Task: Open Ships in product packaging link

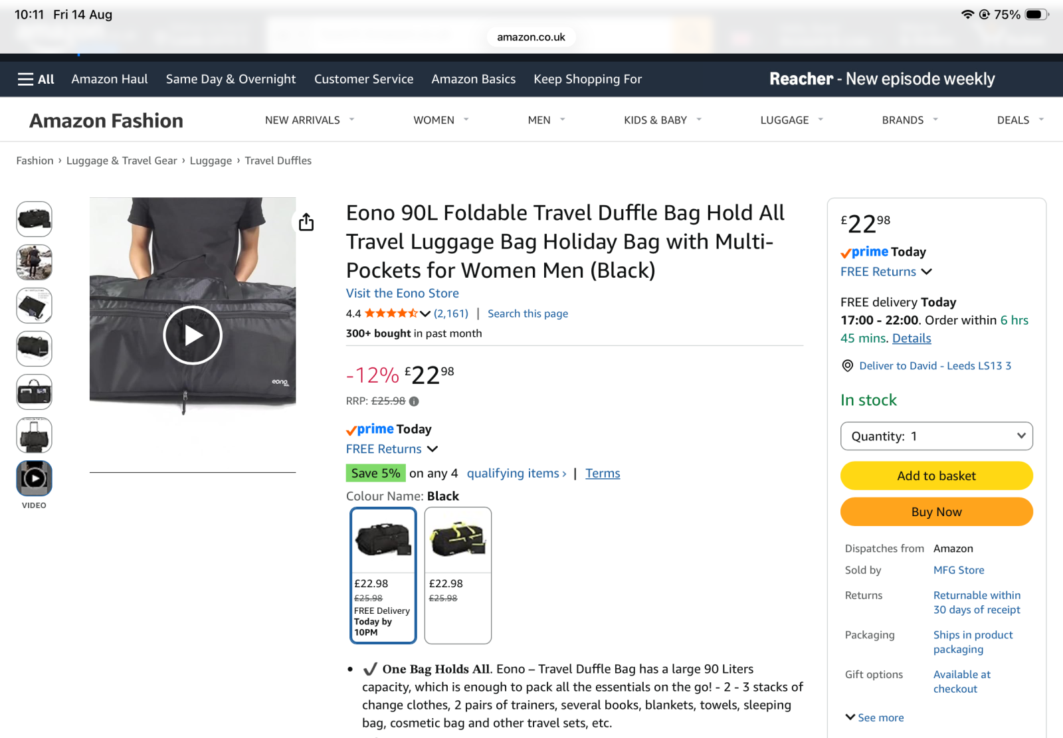Action: coord(973,642)
